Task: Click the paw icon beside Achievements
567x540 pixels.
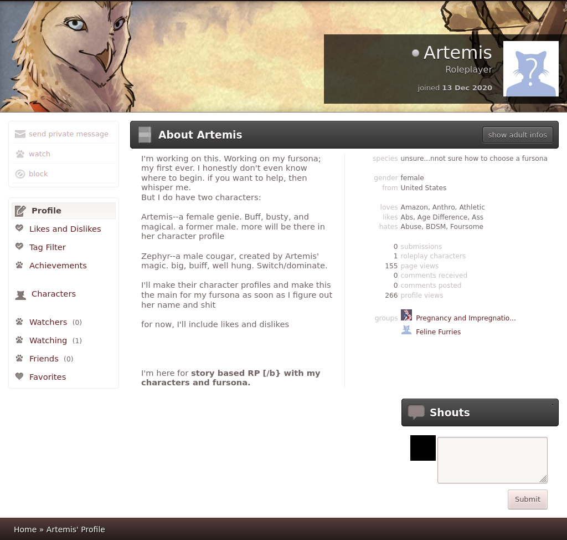Action: (x=19, y=265)
